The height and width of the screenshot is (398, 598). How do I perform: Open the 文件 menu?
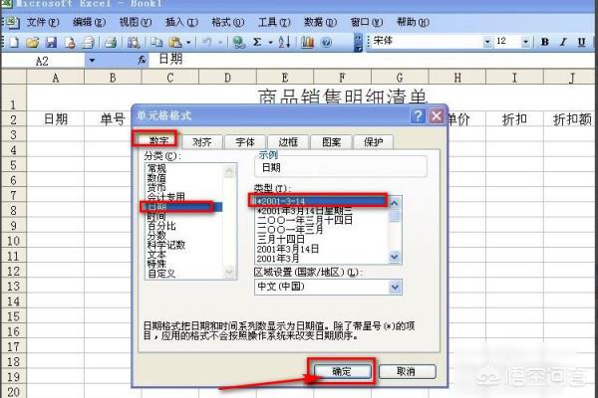pyautogui.click(x=43, y=22)
